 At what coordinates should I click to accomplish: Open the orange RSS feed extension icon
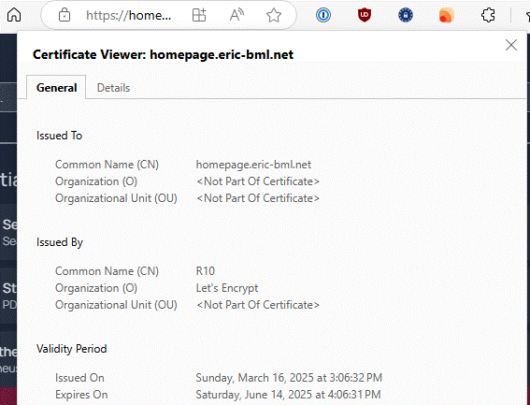(x=446, y=15)
